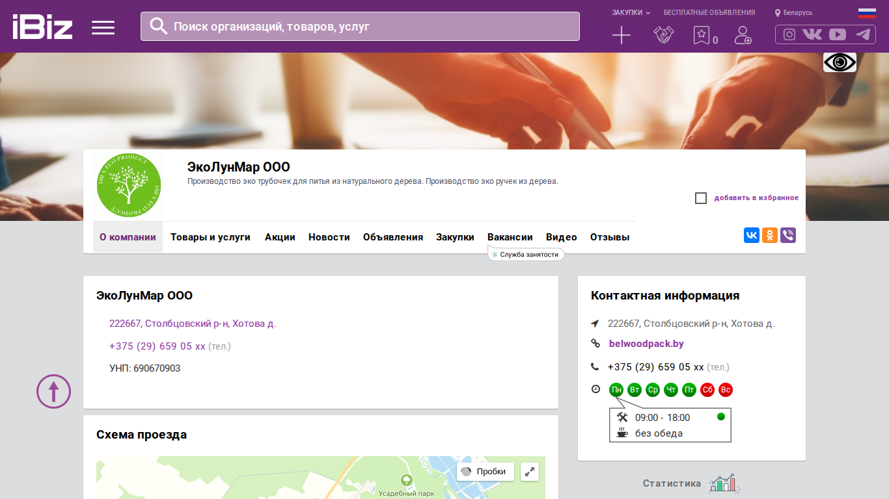
Task: Check the add to favorites checkbox
Action: pos(701,198)
